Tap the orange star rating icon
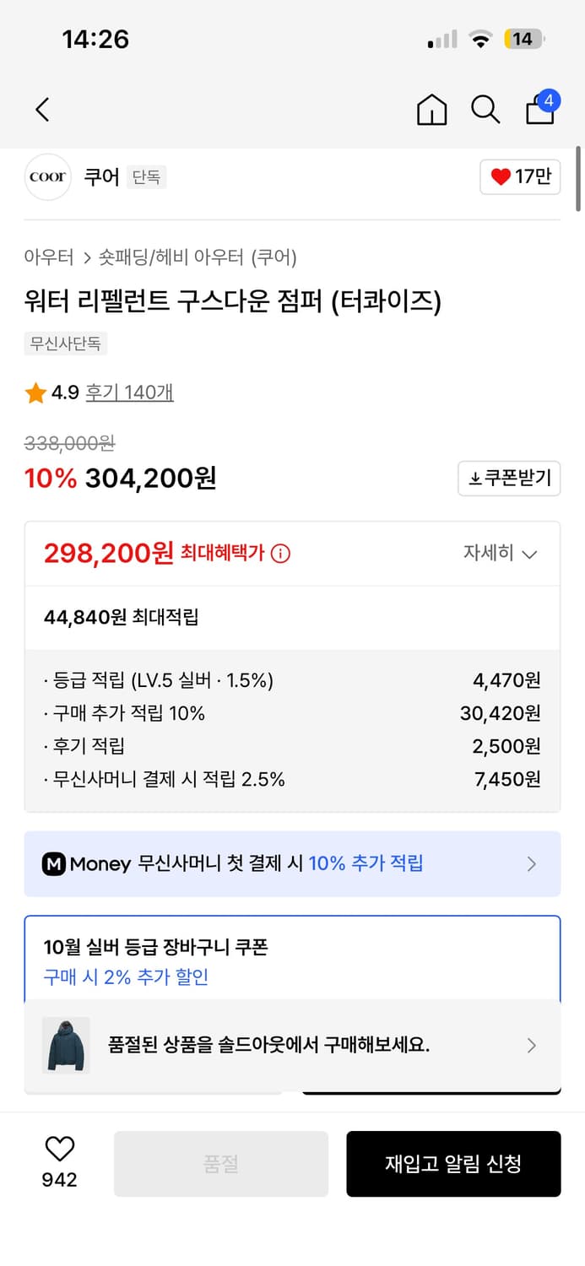 point(35,392)
